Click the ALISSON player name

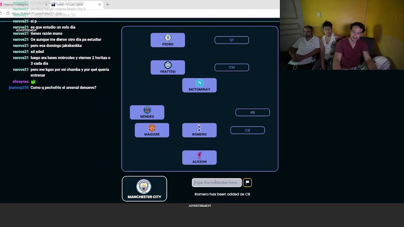[199, 162]
